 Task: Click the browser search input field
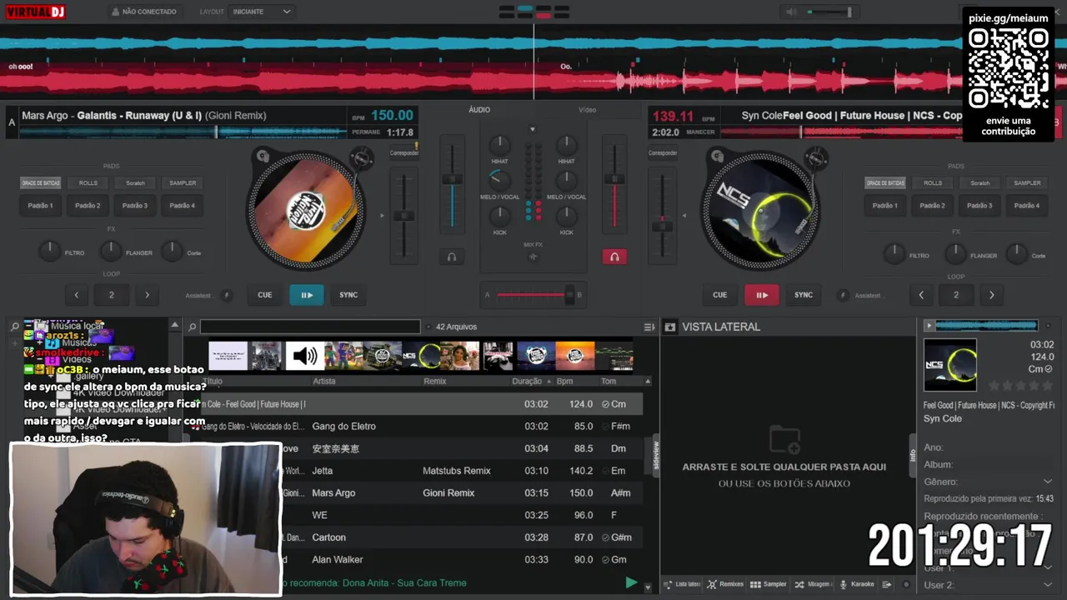pos(310,327)
